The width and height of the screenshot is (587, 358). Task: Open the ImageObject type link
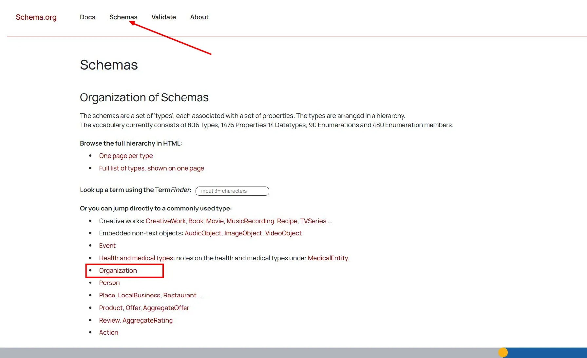[243, 233]
